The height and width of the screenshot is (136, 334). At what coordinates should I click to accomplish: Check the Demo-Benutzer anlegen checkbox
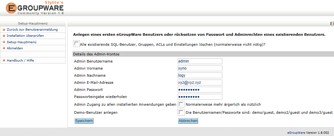181,112
